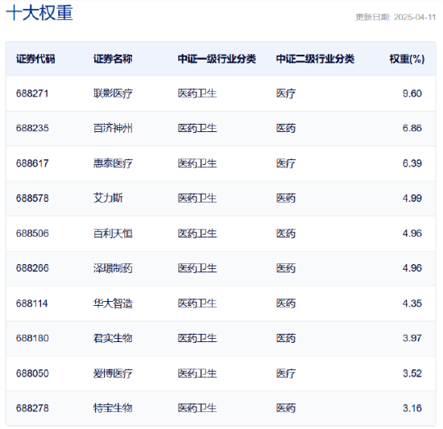Click the 十大权重 heading
Viewport: 443px width, 429px height.
click(x=39, y=13)
